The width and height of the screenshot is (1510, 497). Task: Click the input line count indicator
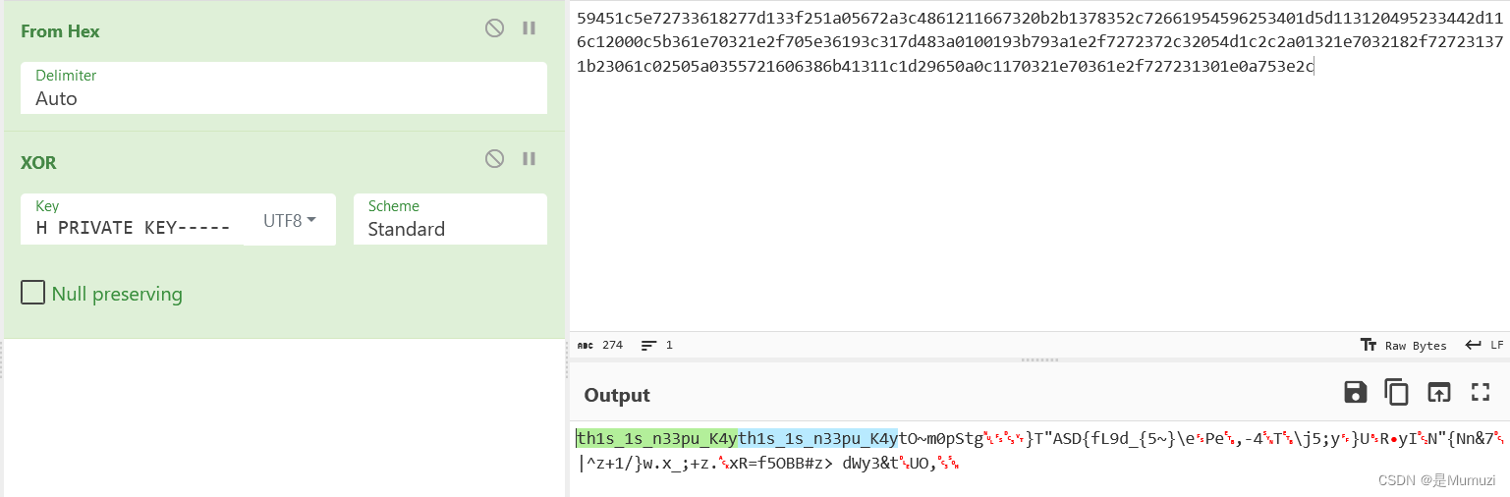coord(656,345)
